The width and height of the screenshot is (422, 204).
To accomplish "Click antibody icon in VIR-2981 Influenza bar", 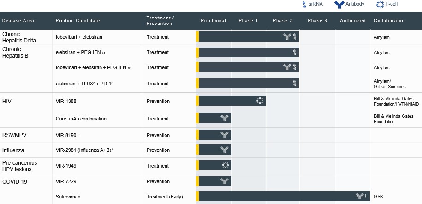I will pyautogui.click(x=225, y=150).
